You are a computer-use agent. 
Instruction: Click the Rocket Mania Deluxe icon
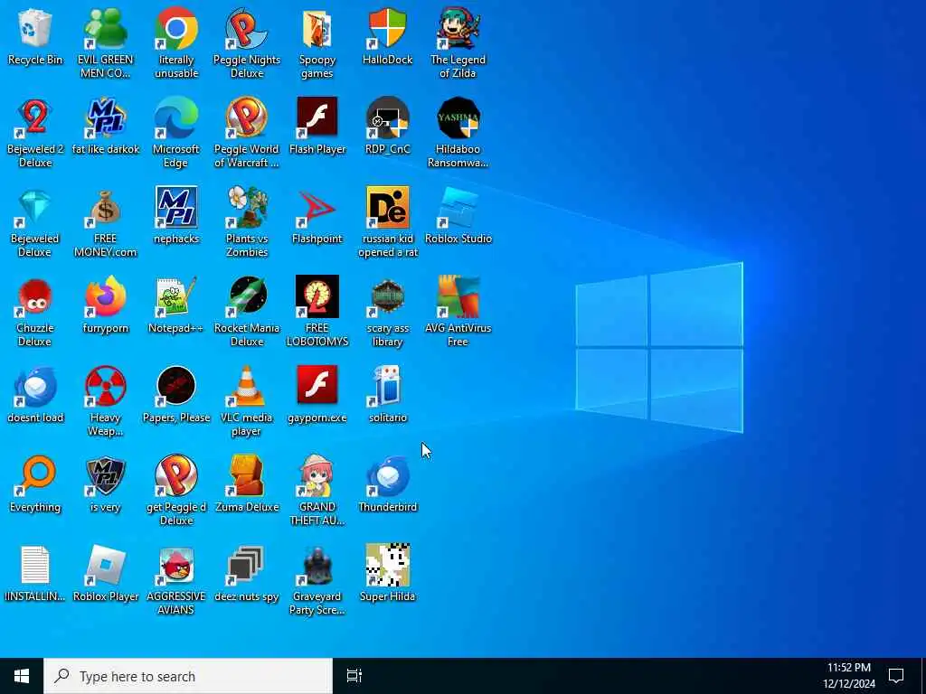tap(247, 296)
